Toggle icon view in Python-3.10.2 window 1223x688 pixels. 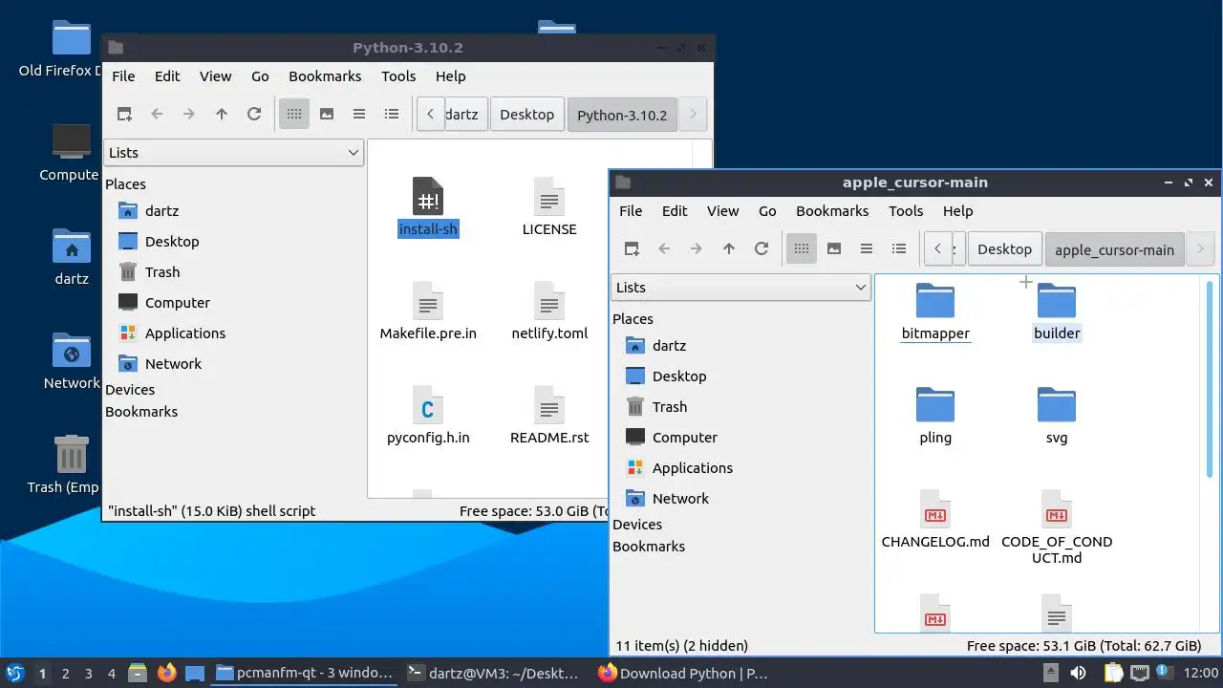294,114
